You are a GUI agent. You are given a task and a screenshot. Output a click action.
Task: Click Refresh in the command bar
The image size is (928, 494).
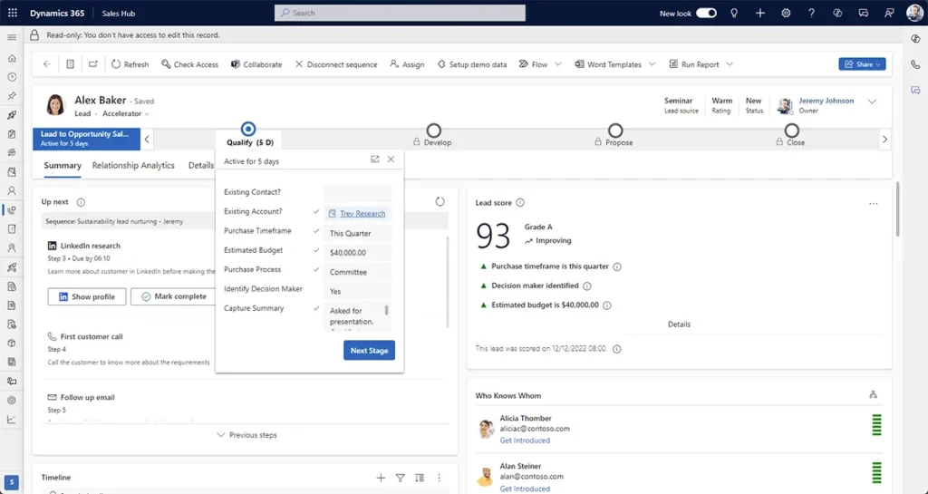coord(130,64)
